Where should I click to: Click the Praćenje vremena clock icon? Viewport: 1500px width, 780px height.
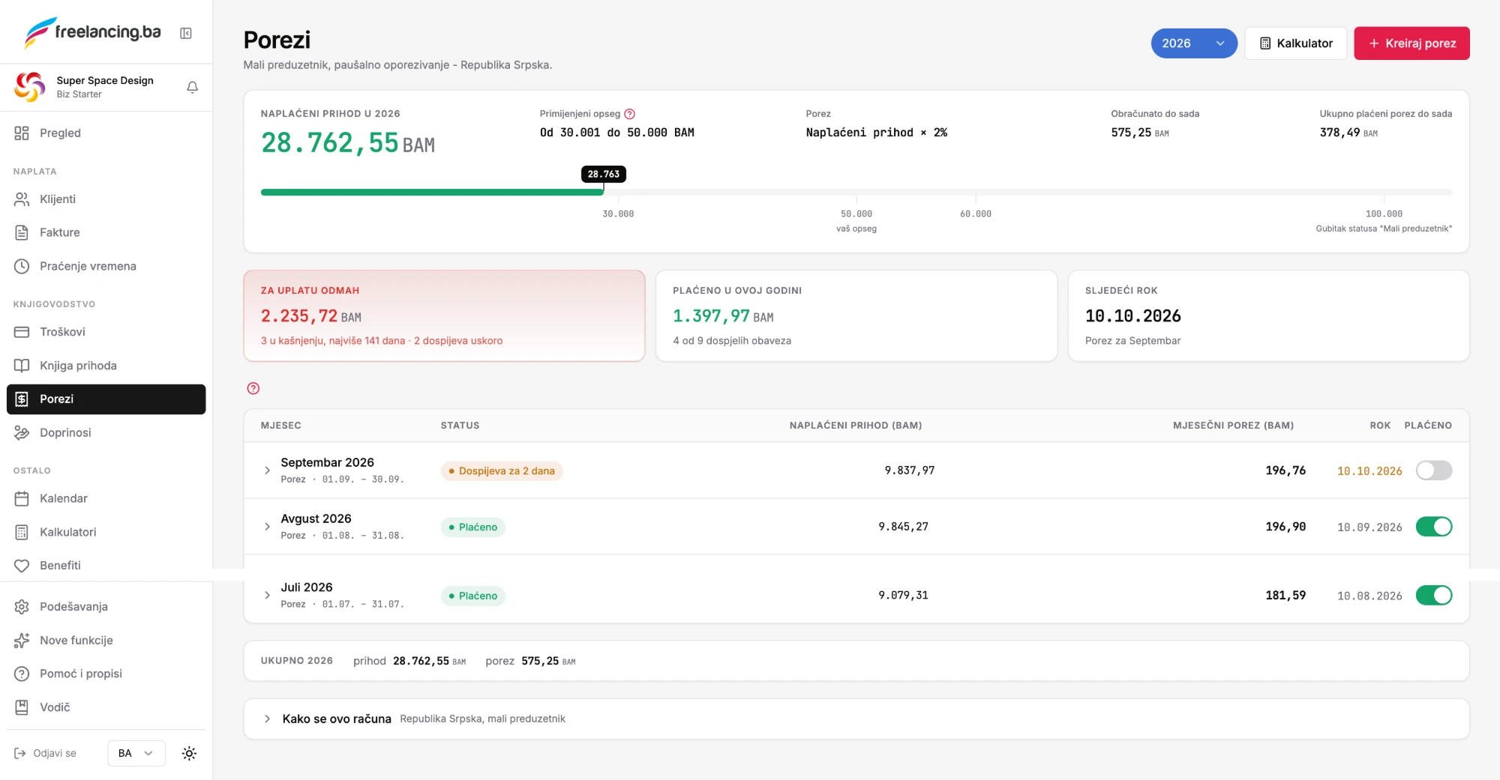coord(22,266)
